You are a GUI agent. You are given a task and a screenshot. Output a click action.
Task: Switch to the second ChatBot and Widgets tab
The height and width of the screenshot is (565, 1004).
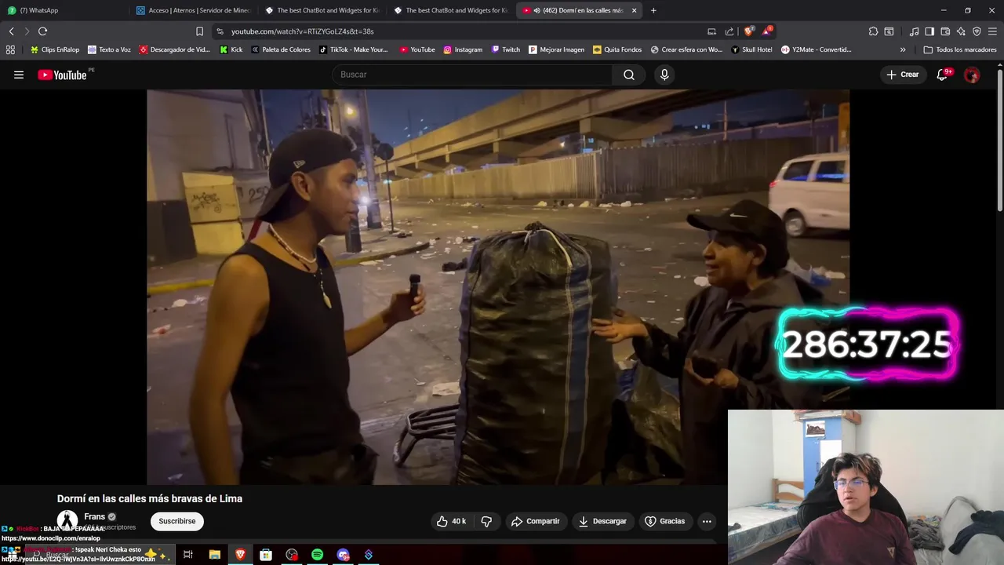450,10
